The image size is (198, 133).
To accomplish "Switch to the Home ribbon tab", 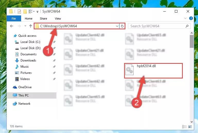I will (x=29, y=19).
